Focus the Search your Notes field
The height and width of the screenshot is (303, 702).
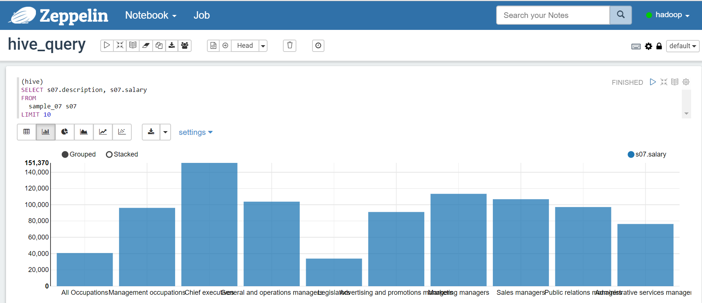click(553, 15)
